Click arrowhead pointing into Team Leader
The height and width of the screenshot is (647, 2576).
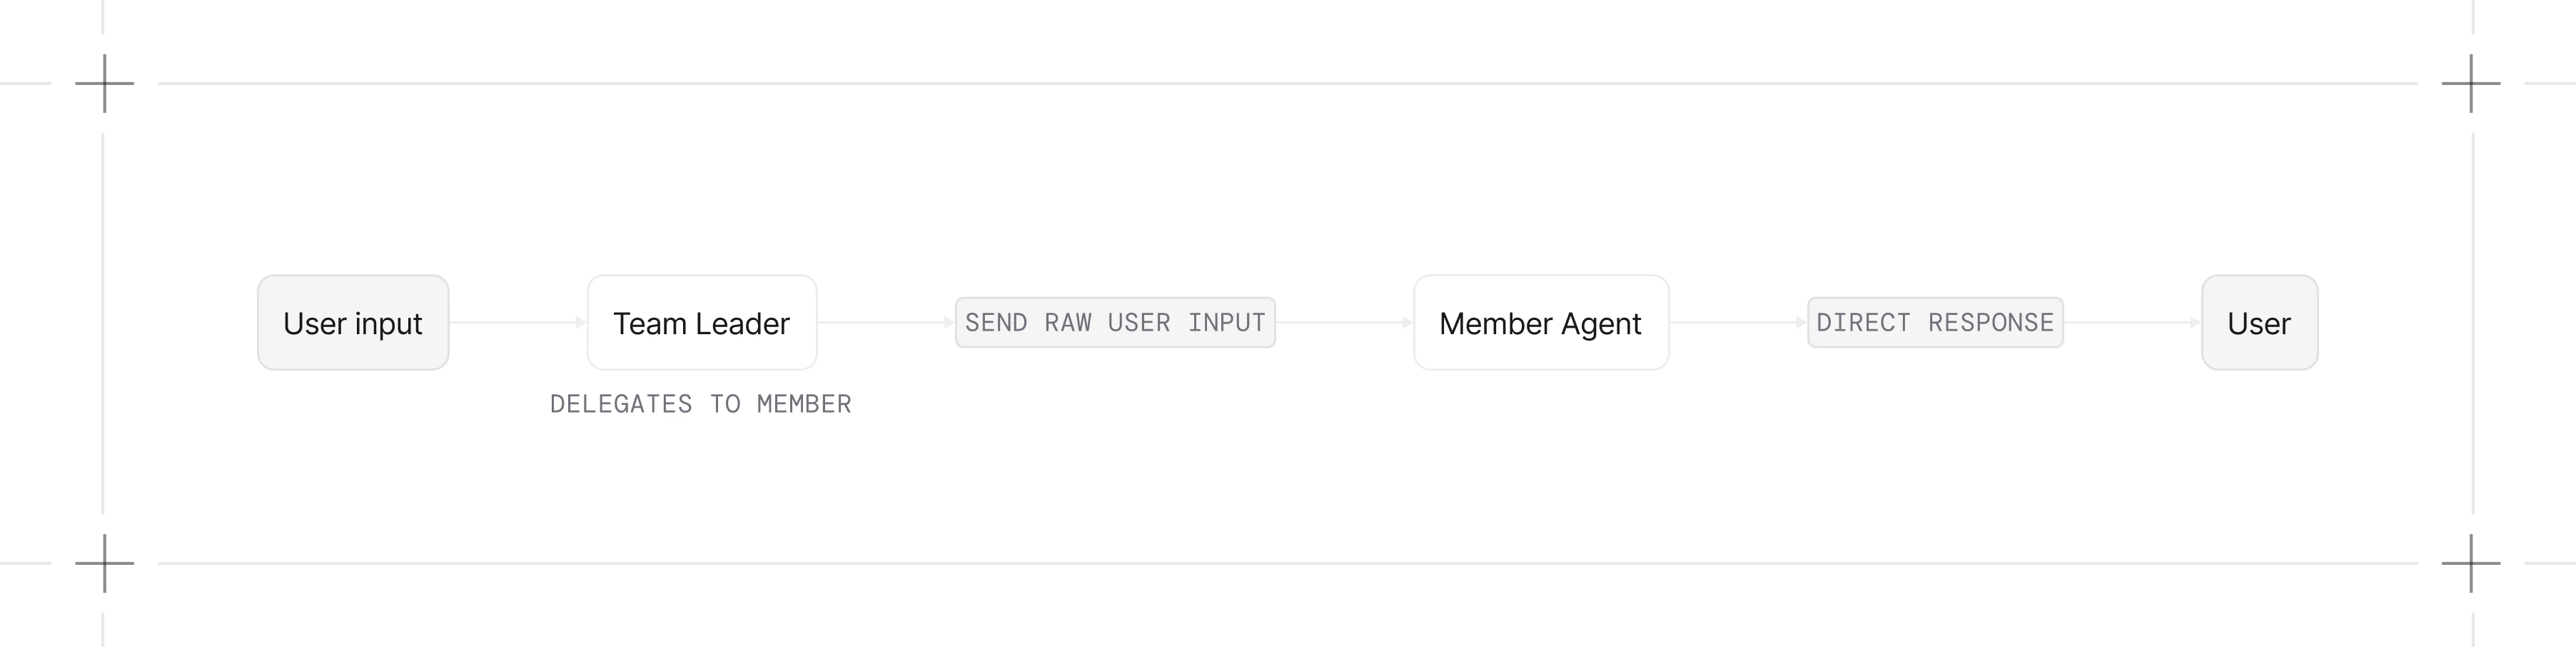581,322
